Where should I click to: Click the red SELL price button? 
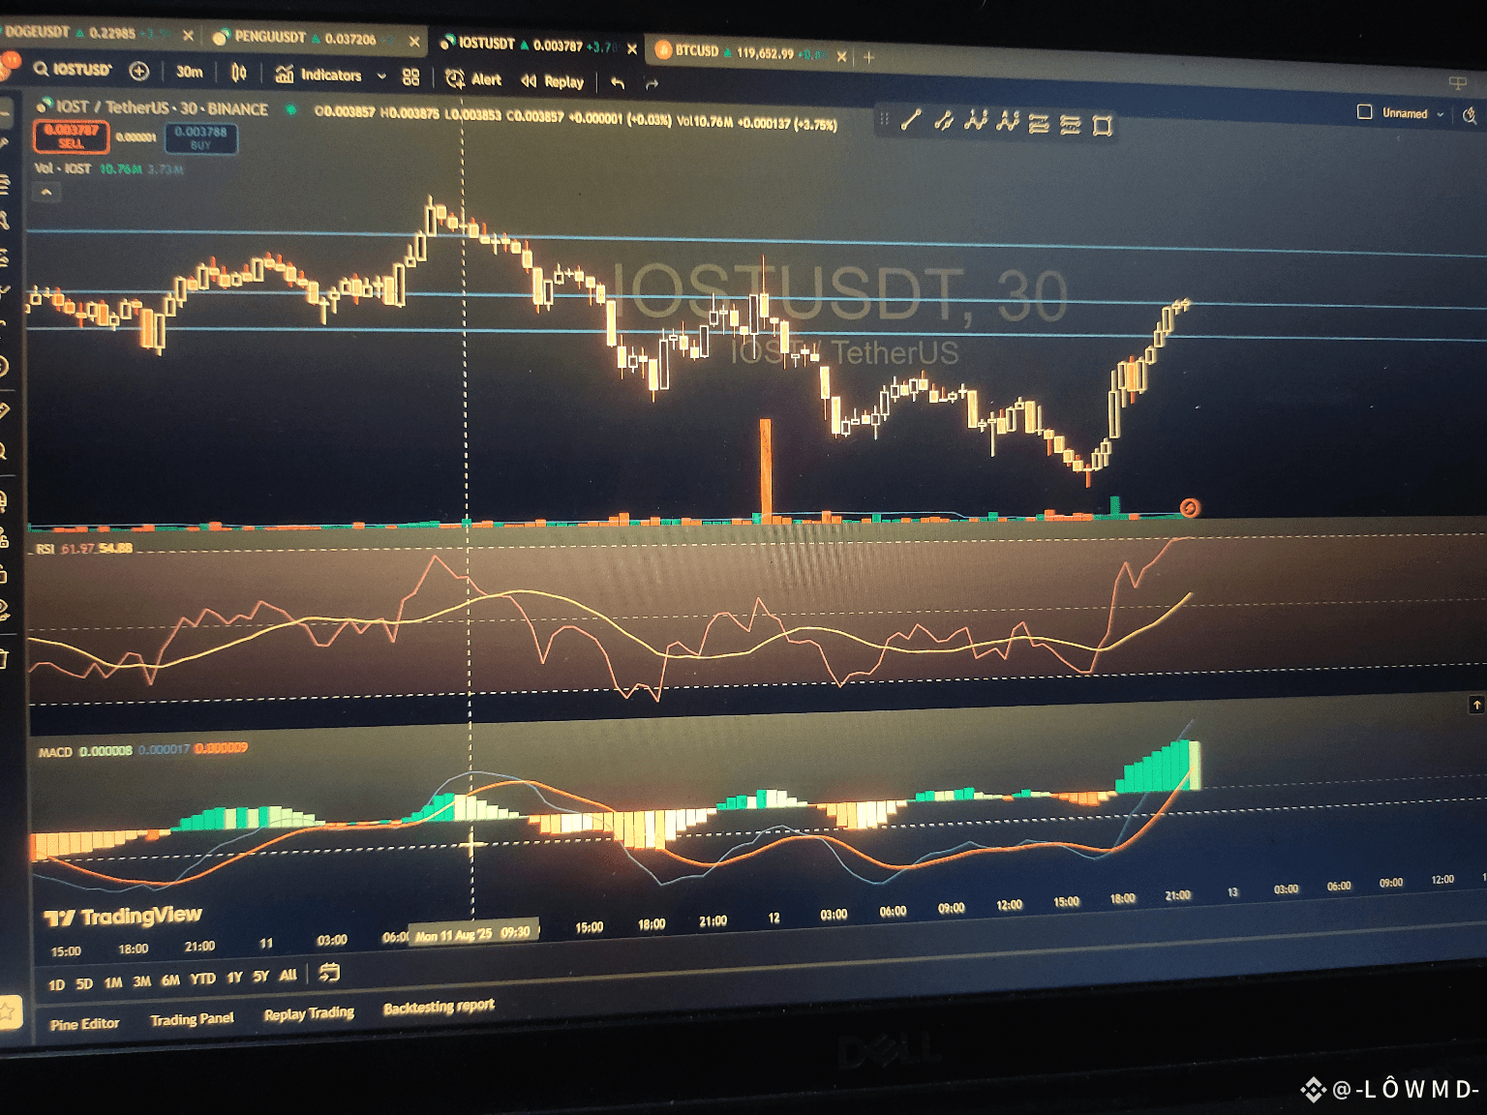[71, 136]
